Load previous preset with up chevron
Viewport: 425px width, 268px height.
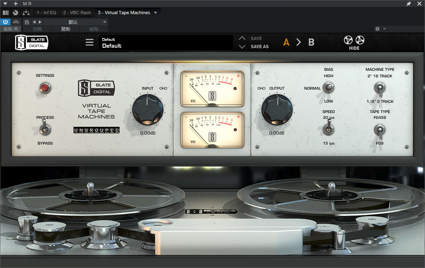point(242,38)
